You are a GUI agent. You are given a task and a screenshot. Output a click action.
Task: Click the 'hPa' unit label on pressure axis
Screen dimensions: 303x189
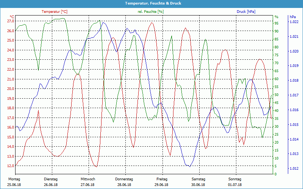click(x=293, y=17)
